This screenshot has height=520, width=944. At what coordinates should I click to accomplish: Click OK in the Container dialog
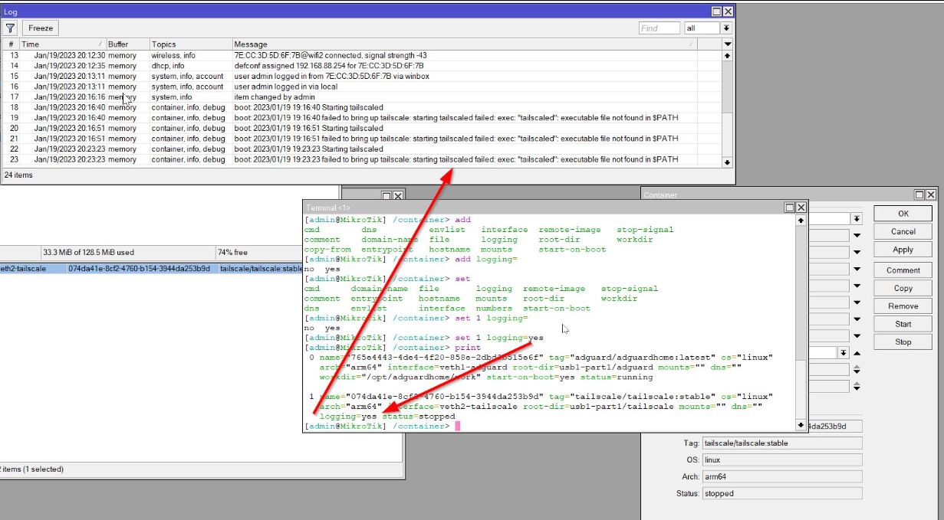[x=903, y=214]
